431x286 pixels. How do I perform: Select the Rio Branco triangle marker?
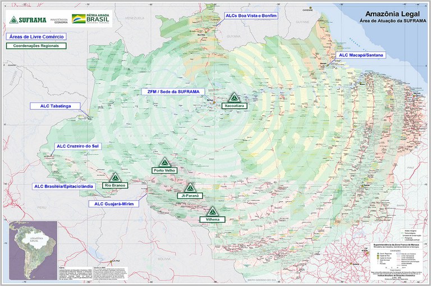[x=115, y=177]
